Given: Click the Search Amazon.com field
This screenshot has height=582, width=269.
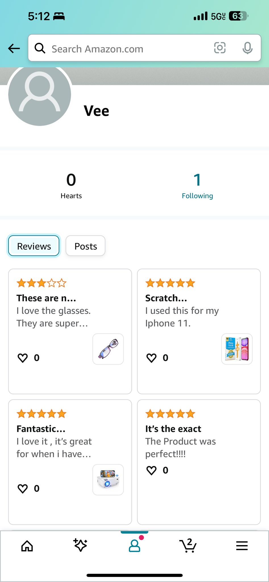Looking at the screenshot, I should pos(125,49).
